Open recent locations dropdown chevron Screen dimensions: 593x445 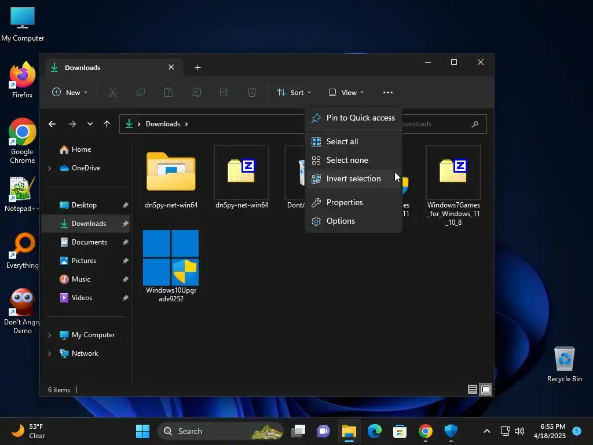click(90, 124)
